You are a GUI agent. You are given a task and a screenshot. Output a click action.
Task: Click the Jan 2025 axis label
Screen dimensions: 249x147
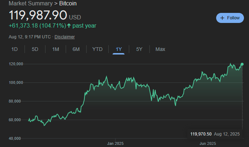[x=115, y=143]
